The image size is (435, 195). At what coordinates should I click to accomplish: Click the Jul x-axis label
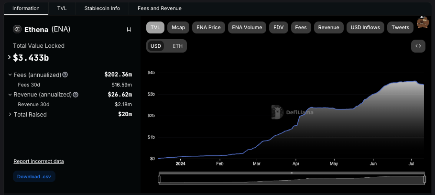(412, 163)
